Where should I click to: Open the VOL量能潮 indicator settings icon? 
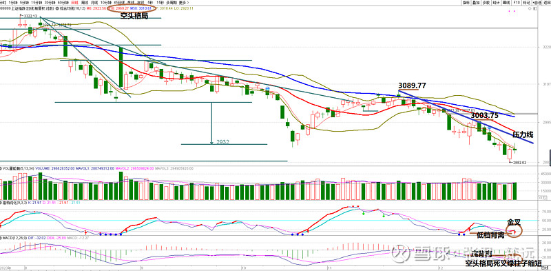(x=1, y=168)
